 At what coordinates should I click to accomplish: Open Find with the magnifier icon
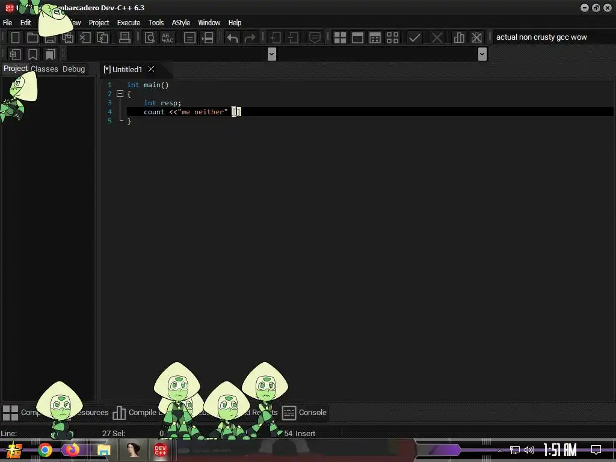pyautogui.click(x=150, y=38)
